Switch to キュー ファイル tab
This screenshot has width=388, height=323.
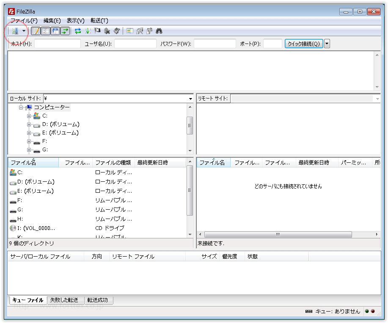28,300
